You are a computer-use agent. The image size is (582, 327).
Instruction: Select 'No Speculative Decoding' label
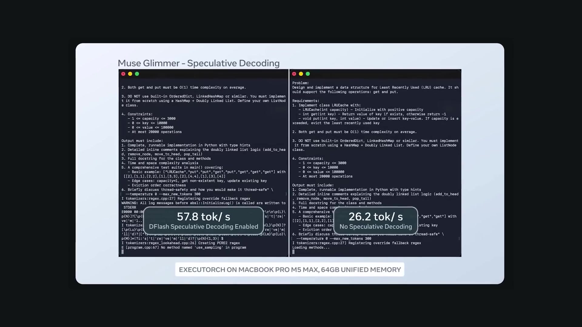click(x=376, y=226)
